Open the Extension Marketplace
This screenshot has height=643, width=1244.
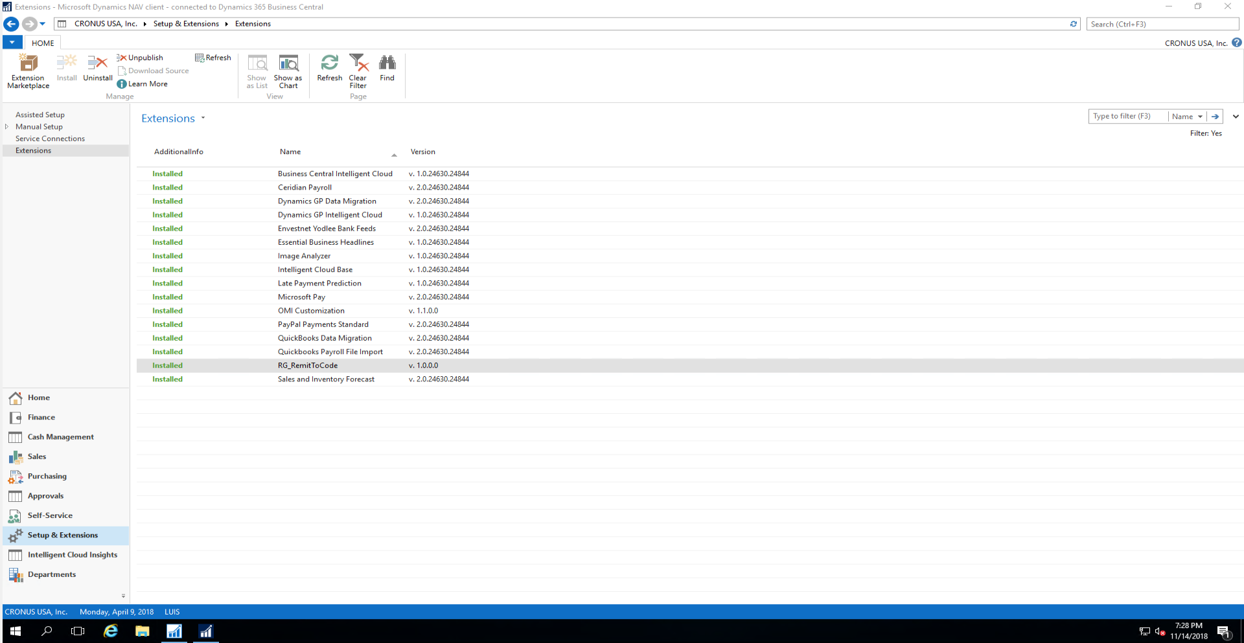28,71
